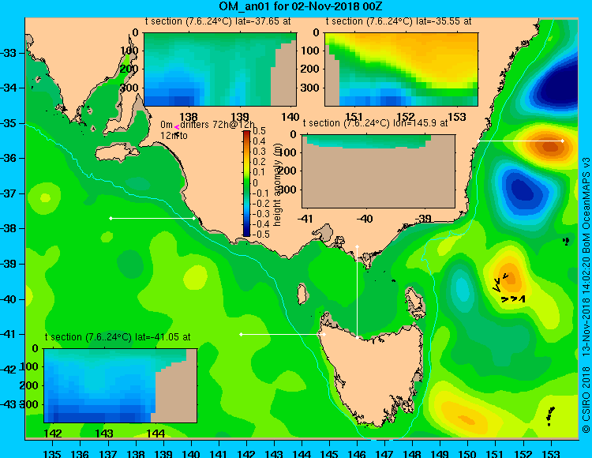Click the -0.3 value on the color bar scale
The image size is (592, 458).
[x=261, y=214]
